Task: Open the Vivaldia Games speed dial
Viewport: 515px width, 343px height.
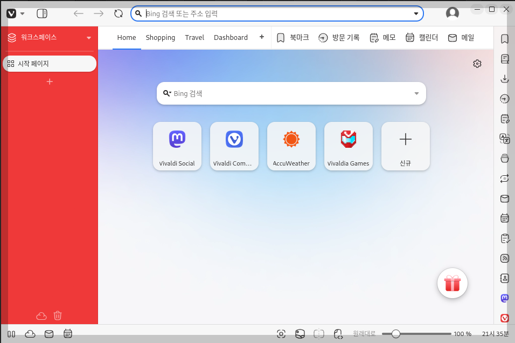Action: [x=349, y=146]
